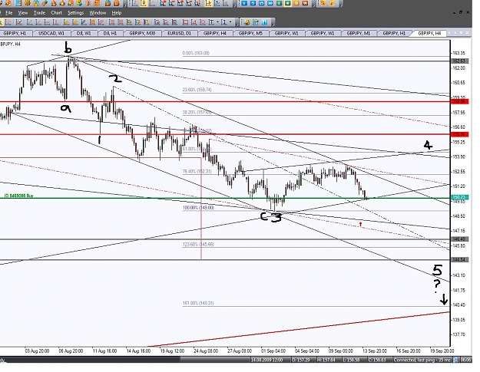Toggle the highlighted H4 timeframe button
The image size is (480, 372).
[287, 3]
